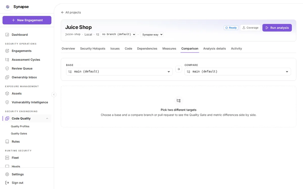Click the Fleet server icon

pos(7,158)
